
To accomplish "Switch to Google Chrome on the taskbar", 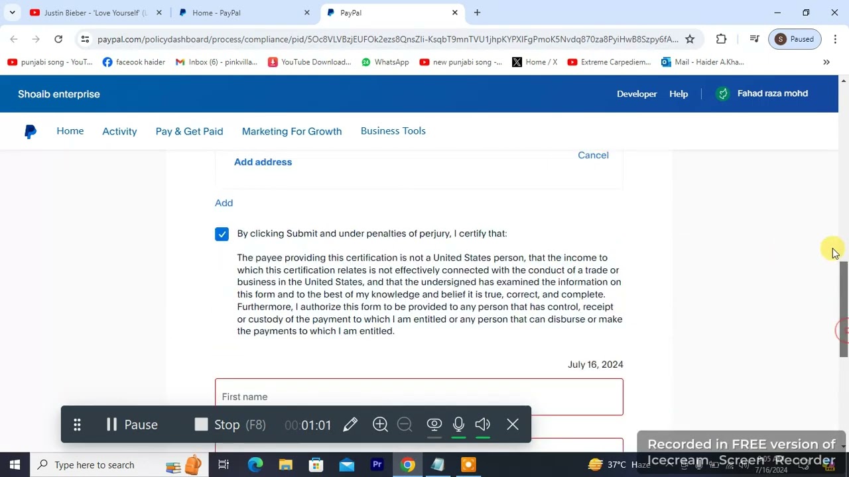I will click(408, 465).
